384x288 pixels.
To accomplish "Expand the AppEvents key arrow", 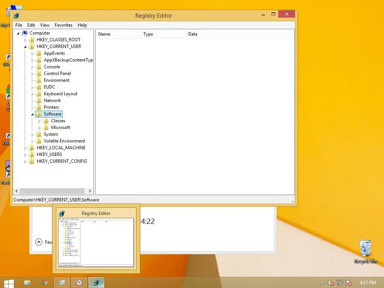I will tap(32, 54).
